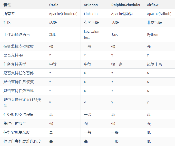Screen dimensions: 175x146
Task: Select 活跃 under Oozie in 社区 row
Action: coord(53,23)
